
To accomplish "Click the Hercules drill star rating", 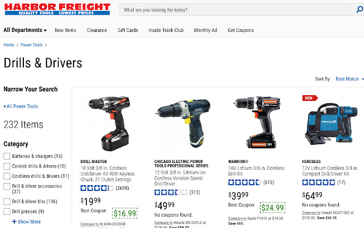I will click(x=318, y=182).
